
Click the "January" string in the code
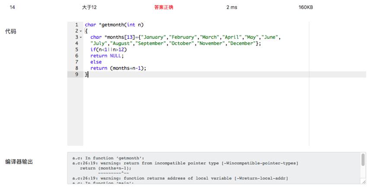(x=154, y=37)
